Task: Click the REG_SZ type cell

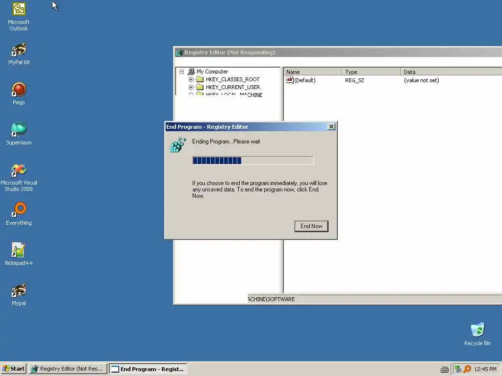Action: pos(354,80)
